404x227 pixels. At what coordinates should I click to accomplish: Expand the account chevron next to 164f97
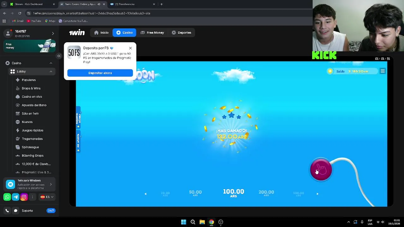(x=53, y=33)
